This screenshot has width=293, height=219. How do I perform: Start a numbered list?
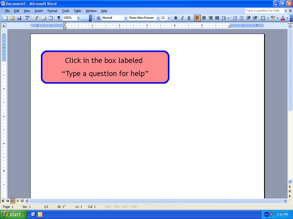(235, 18)
